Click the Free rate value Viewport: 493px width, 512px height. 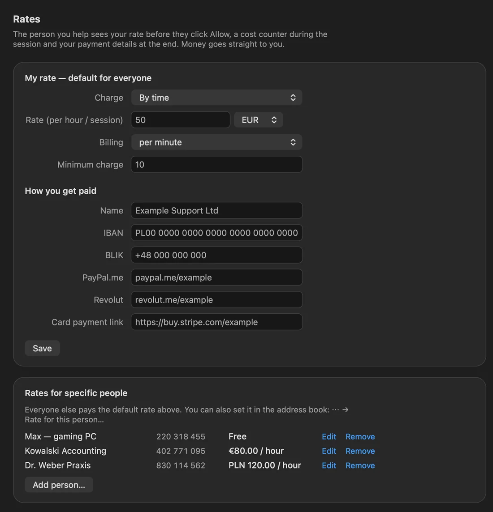(x=238, y=436)
